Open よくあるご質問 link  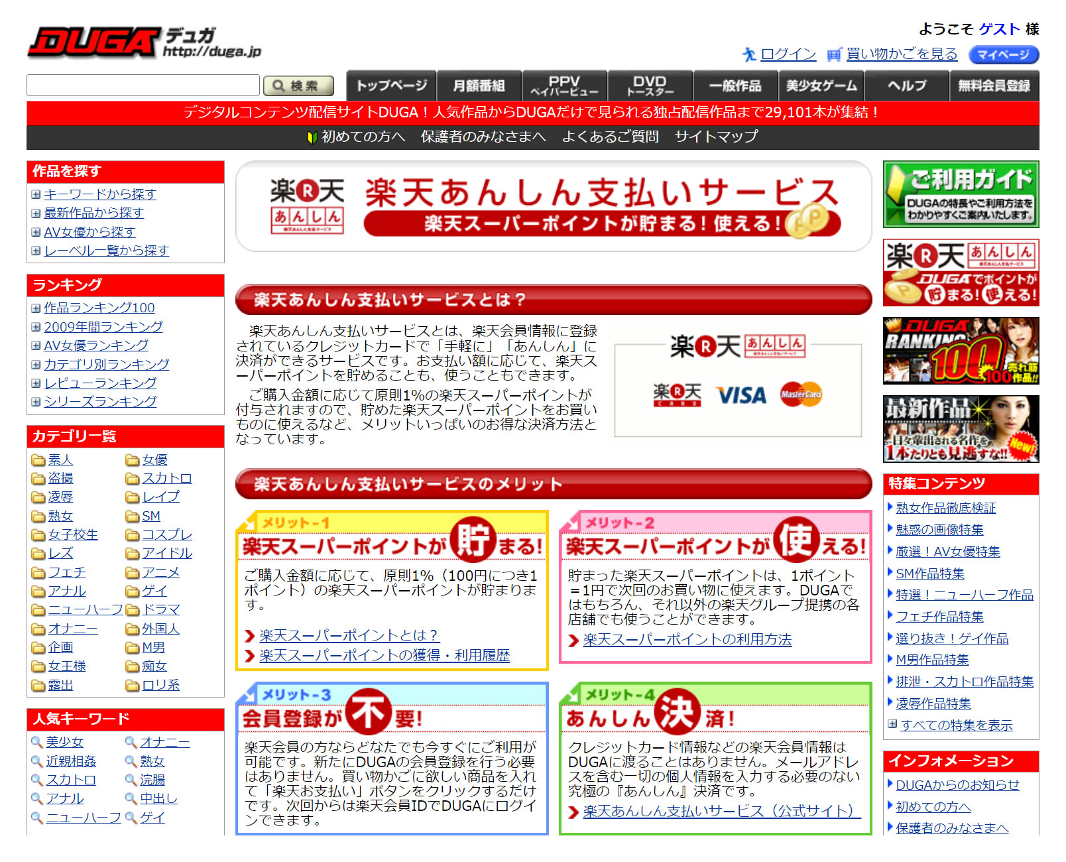coord(610,137)
